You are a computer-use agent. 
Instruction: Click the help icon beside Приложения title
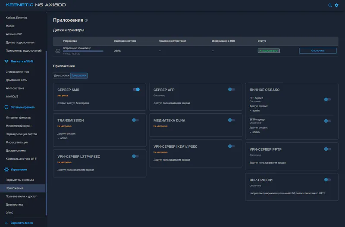[86, 20]
